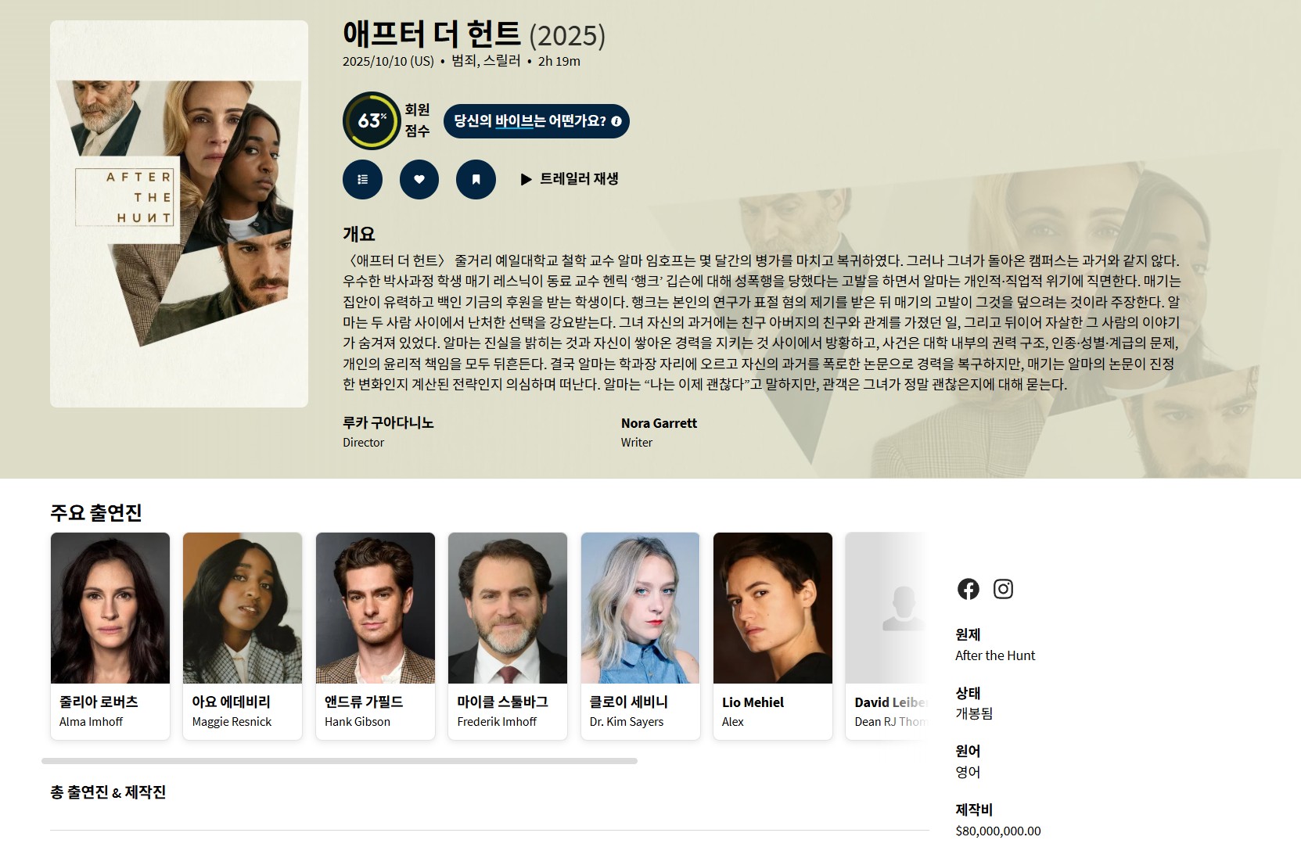
Task: Click the 63% user score circle
Action: (x=372, y=120)
